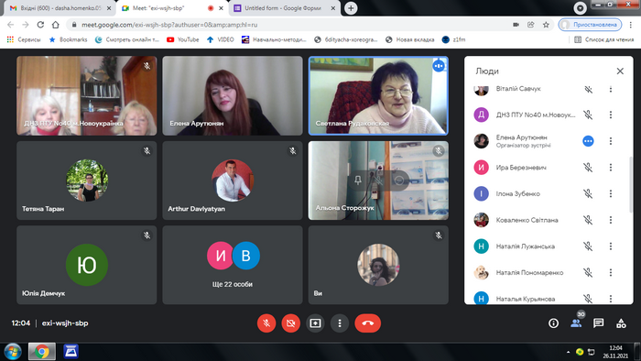The width and height of the screenshot is (641, 361).
Task: Reload the current page
Action: coord(40,25)
